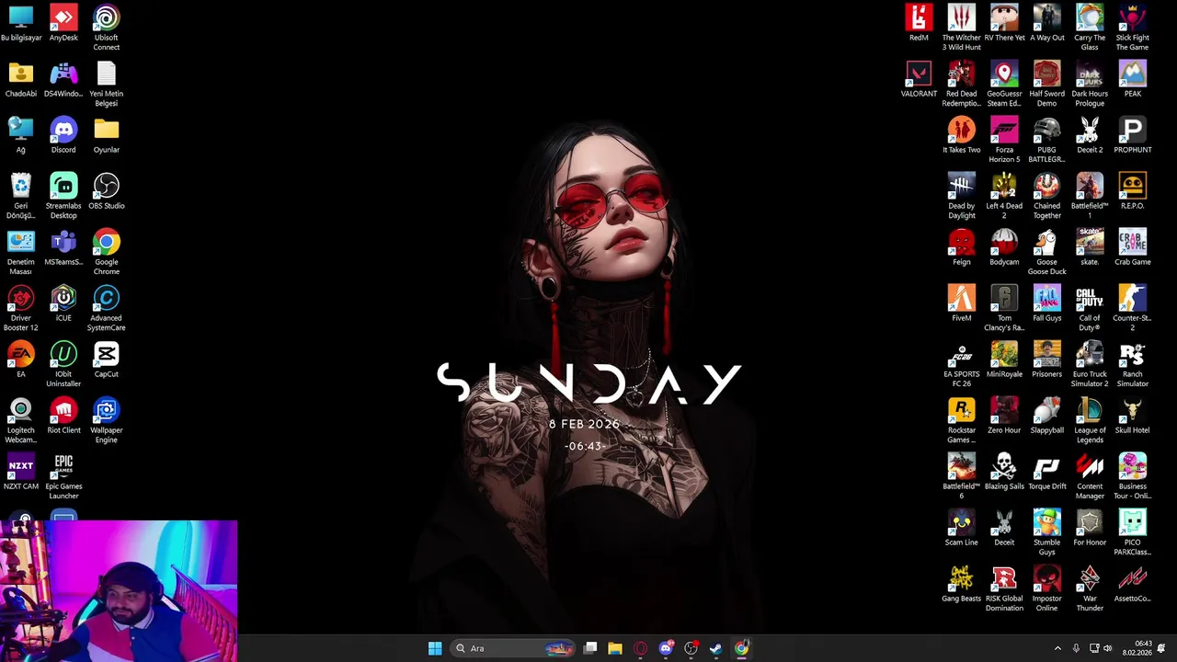Open OBS Studio desktop icon
The width and height of the screenshot is (1177, 662).
(106, 191)
